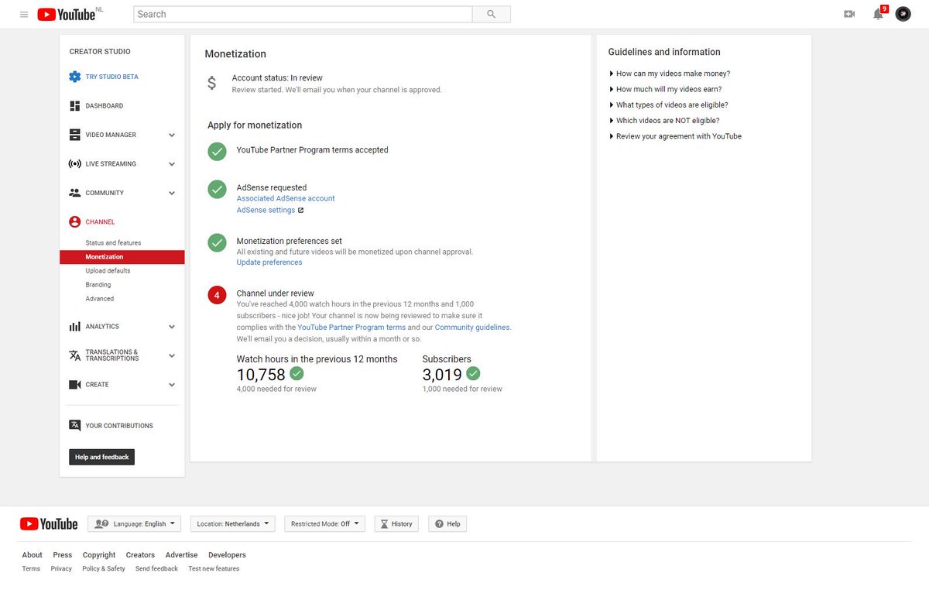This screenshot has width=929, height=590.
Task: Open the footer Copyright link
Action: pos(99,555)
